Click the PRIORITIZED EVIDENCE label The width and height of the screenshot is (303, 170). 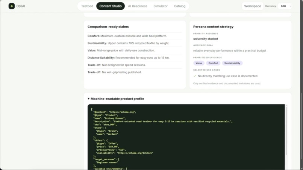click(208, 57)
